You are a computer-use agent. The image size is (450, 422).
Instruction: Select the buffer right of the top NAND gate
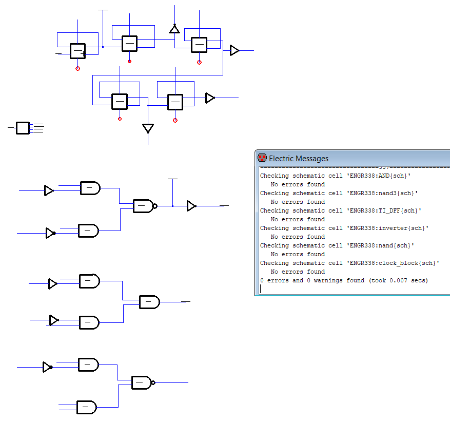191,206
